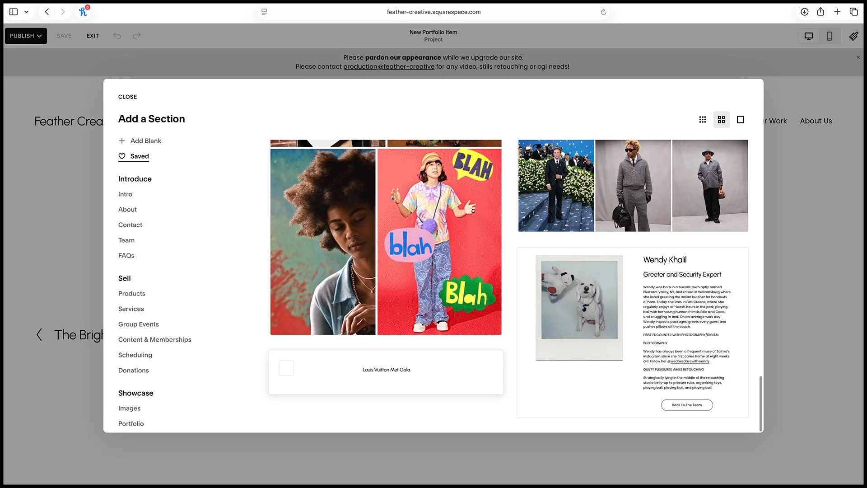This screenshot has width=867, height=488.
Task: Click the Add Blank plus icon
Action: coord(121,141)
